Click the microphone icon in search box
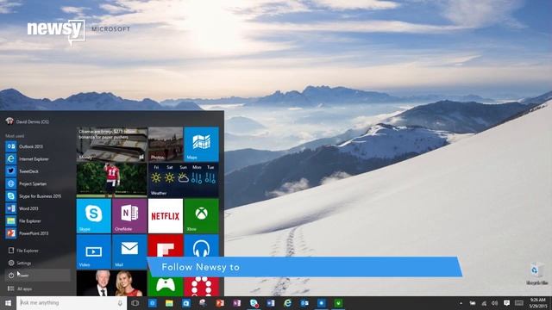This screenshot has height=310, width=552. 120,303
